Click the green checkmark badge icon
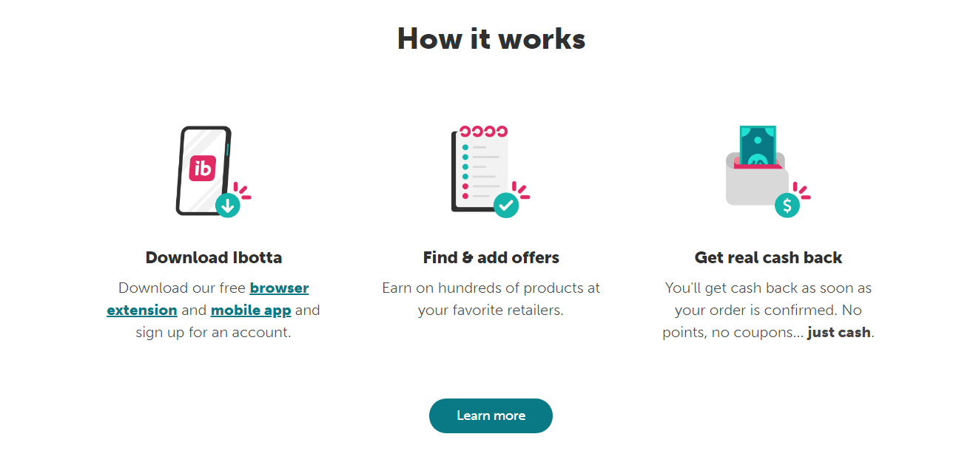Screen dimensions: 976x451 point(508,205)
